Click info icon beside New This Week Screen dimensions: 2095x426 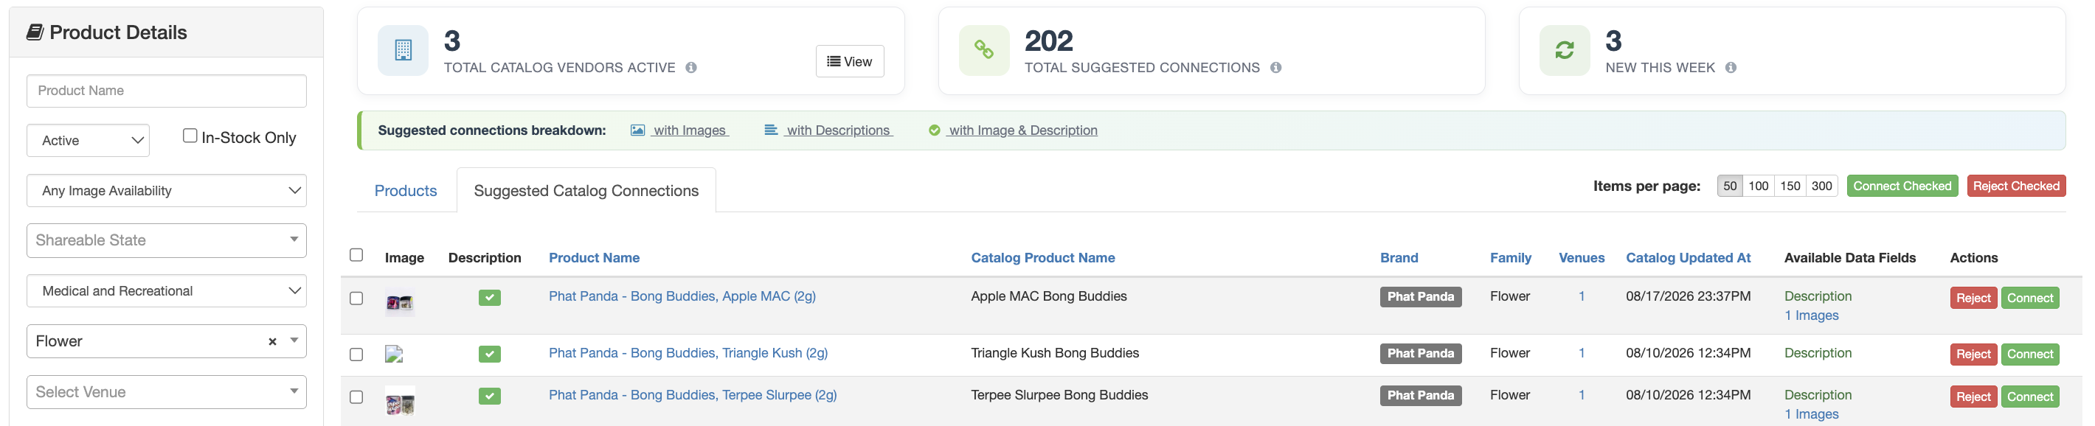(x=1731, y=68)
